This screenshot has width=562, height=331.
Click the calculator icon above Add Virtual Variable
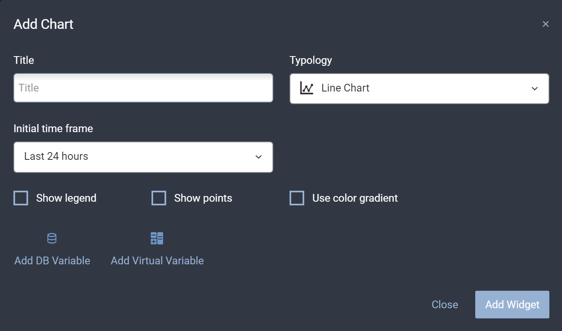(157, 238)
